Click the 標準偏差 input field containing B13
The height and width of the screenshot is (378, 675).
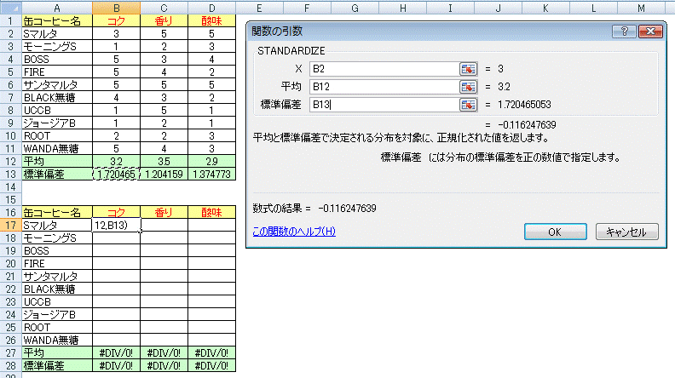pyautogui.click(x=384, y=105)
